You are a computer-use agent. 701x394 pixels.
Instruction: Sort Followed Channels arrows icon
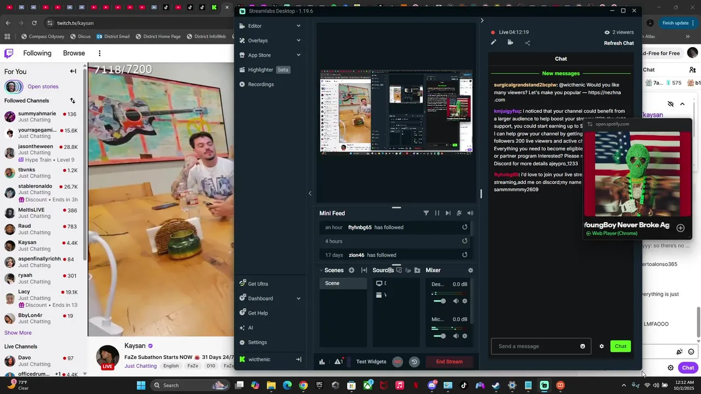click(72, 101)
